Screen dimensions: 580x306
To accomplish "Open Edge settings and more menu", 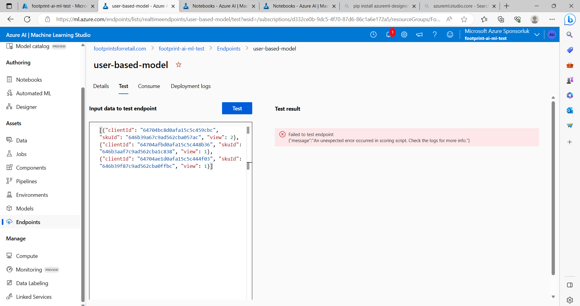I will click(552, 19).
